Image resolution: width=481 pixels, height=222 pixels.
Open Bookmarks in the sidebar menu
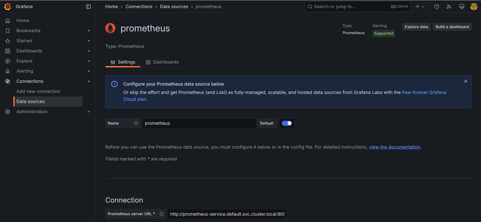(28, 31)
